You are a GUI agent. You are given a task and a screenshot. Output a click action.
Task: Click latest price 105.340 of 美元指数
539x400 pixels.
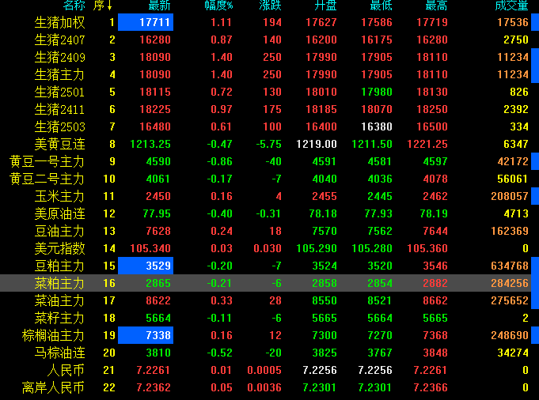coord(150,248)
